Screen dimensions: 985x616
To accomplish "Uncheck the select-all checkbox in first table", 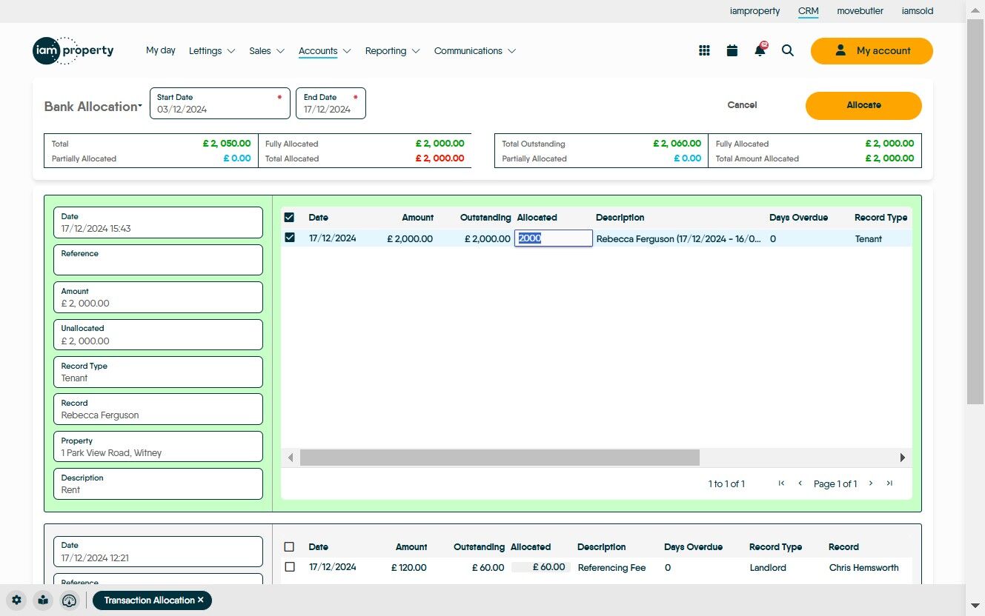I will click(x=290, y=218).
